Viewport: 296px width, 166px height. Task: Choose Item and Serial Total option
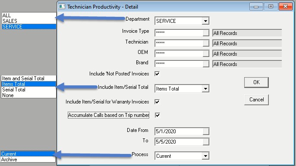pyautogui.click(x=28, y=78)
